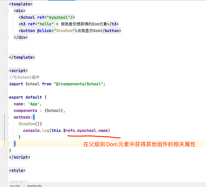Fold at the closing div marker
Screen dimensions: 206x187
pyautogui.click(x=7, y=38)
